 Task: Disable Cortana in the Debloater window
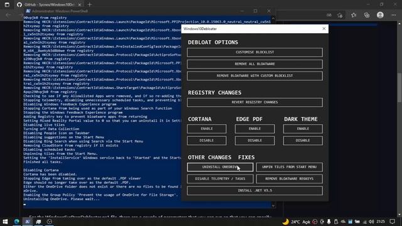pos(207,141)
